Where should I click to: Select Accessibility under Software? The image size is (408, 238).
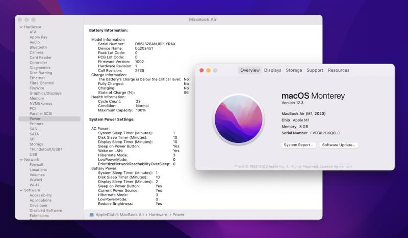40,195
